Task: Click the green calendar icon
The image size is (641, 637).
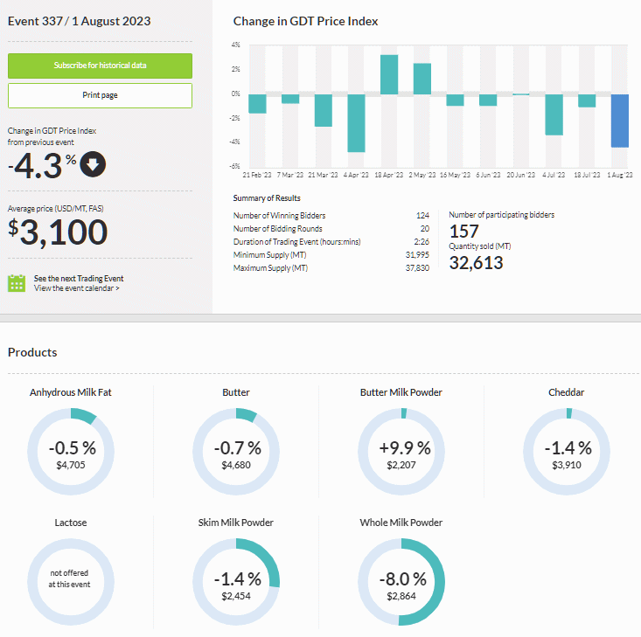Action: point(17,283)
